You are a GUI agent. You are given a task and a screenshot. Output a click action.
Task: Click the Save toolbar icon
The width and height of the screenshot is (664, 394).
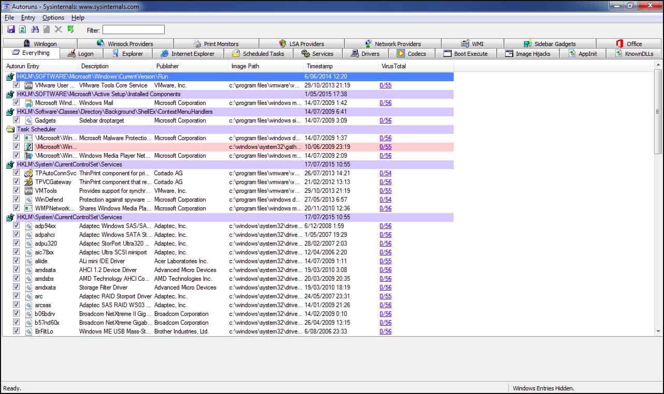tap(11, 29)
